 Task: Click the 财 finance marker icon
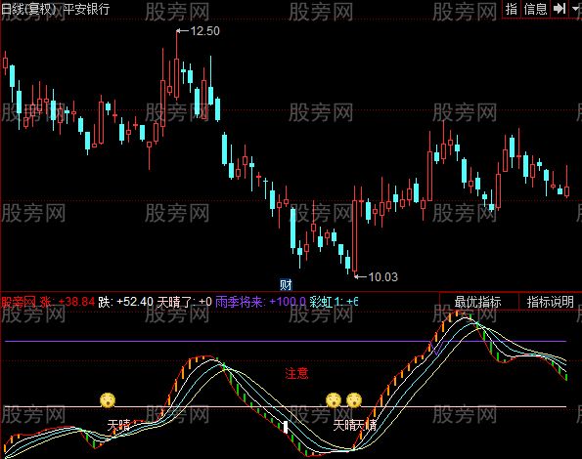coord(286,284)
